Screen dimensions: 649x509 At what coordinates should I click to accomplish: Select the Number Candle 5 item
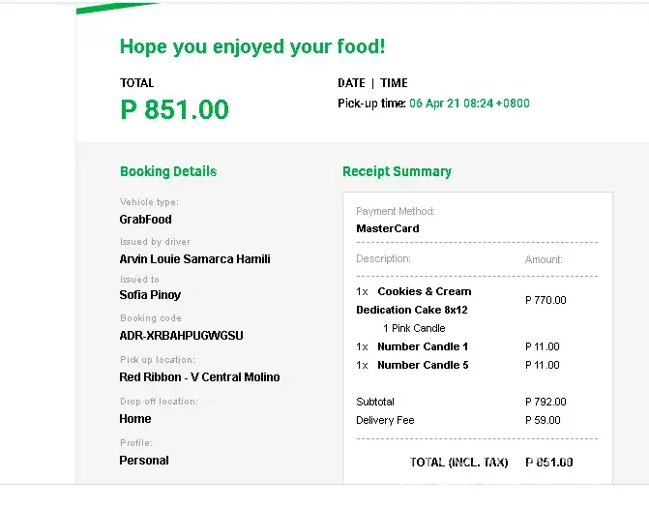[423, 365]
